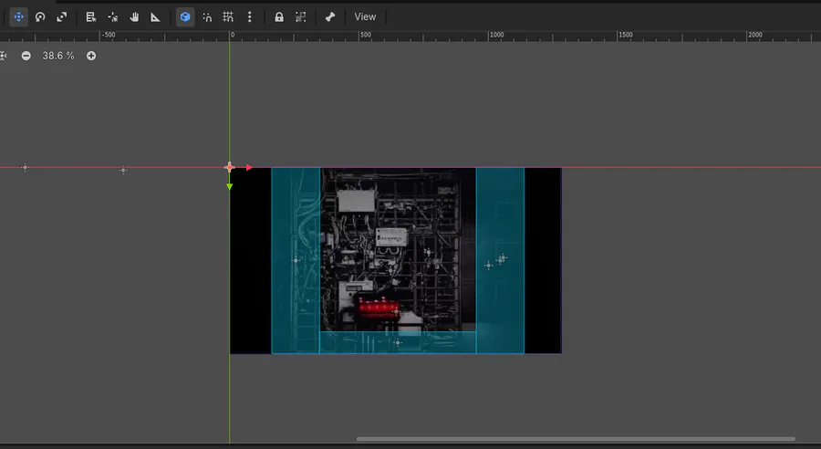Viewport: 821px width, 449px height.
Task: Switch to the Rotate mode tool
Action: coord(40,16)
